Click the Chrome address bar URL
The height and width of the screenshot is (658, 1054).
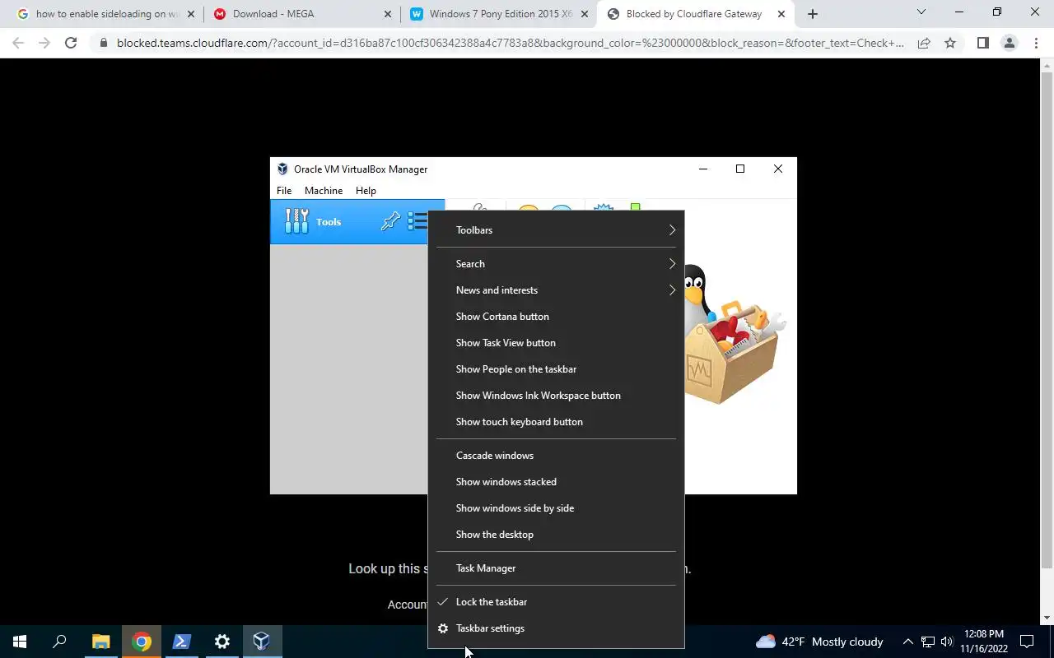(510, 43)
